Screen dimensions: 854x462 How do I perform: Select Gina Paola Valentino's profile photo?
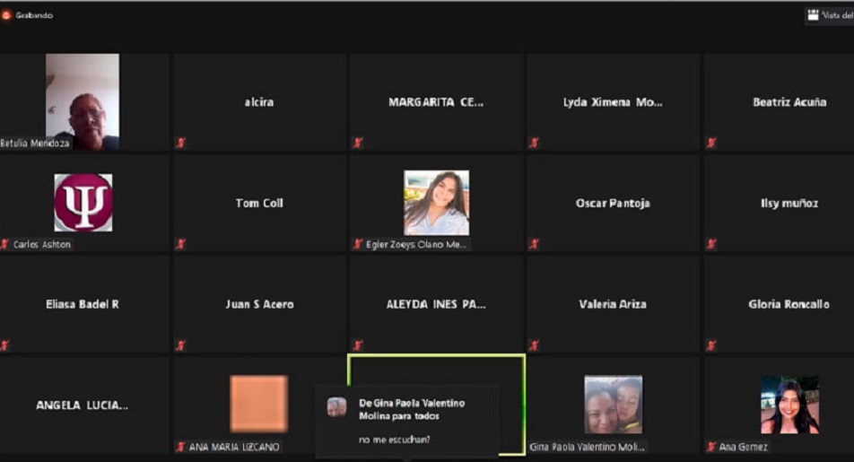pos(613,405)
